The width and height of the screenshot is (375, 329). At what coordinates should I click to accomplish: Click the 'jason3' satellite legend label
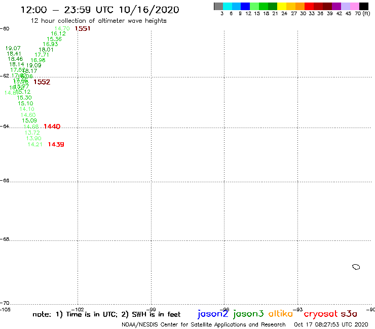click(x=248, y=314)
